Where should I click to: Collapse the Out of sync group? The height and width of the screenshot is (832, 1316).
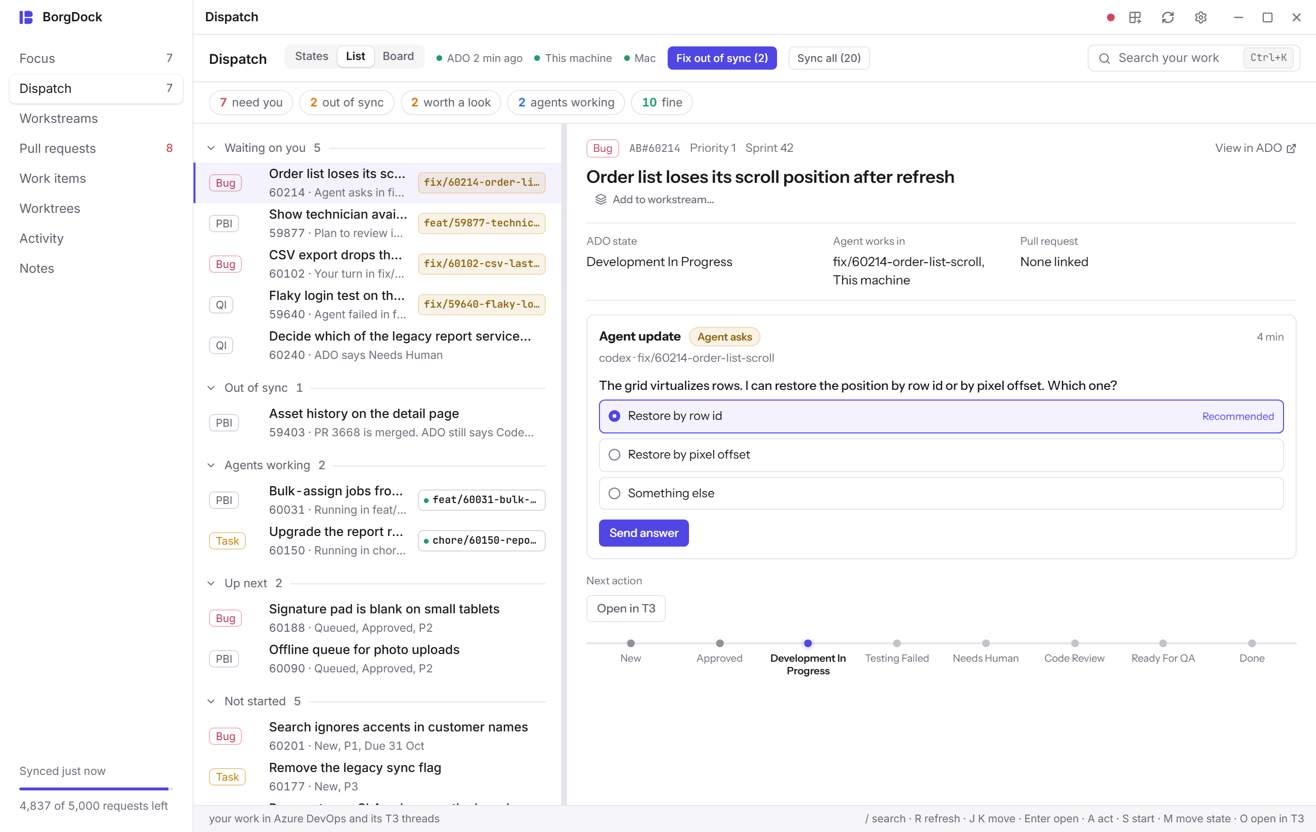pos(211,388)
